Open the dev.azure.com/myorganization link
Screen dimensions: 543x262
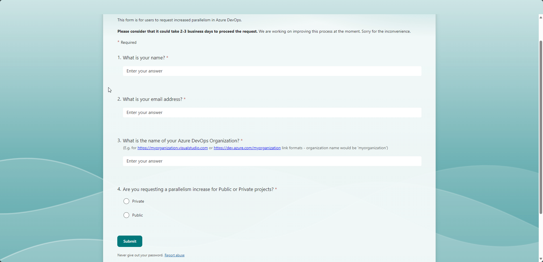[x=247, y=148]
